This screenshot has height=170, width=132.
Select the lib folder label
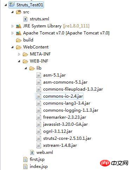pyautogui.click(x=39, y=68)
